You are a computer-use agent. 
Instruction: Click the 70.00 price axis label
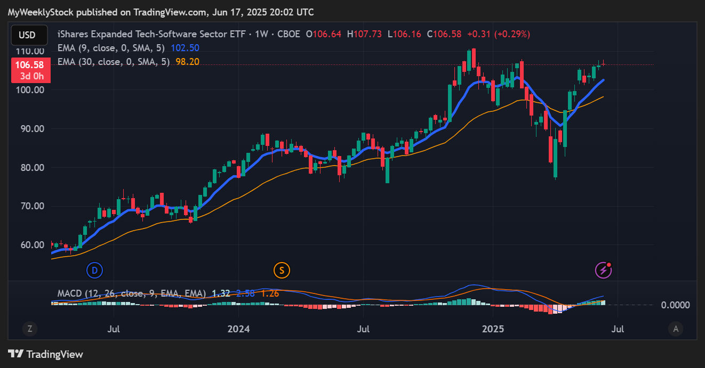click(33, 206)
